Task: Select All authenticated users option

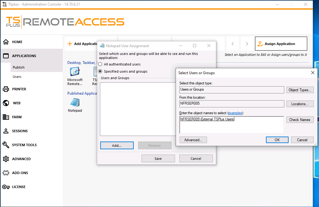Action: (100, 64)
